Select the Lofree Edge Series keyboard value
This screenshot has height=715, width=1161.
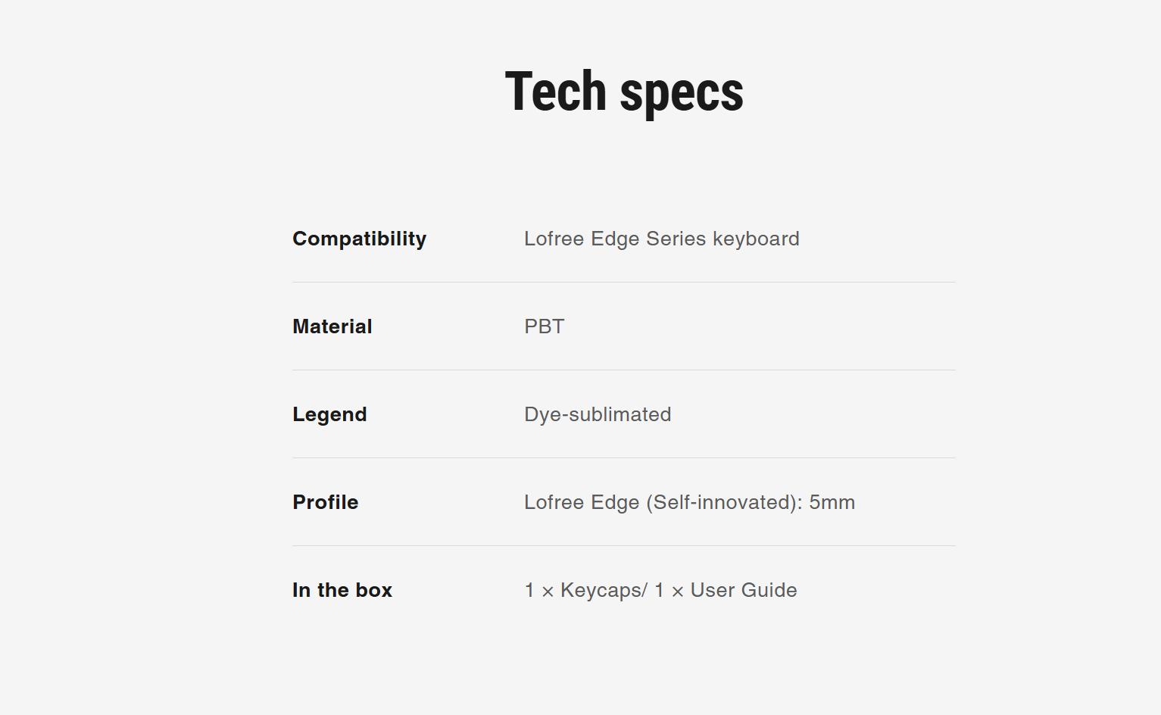pyautogui.click(x=661, y=239)
